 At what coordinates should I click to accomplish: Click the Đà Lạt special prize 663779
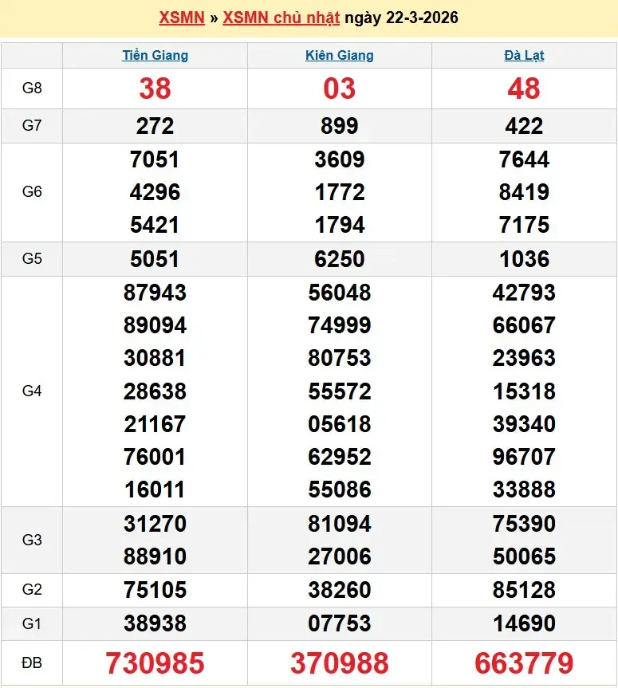(x=524, y=662)
